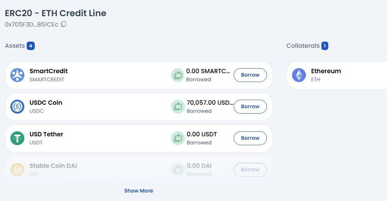
Task: Copy the credit line address icon
Action: (x=64, y=24)
